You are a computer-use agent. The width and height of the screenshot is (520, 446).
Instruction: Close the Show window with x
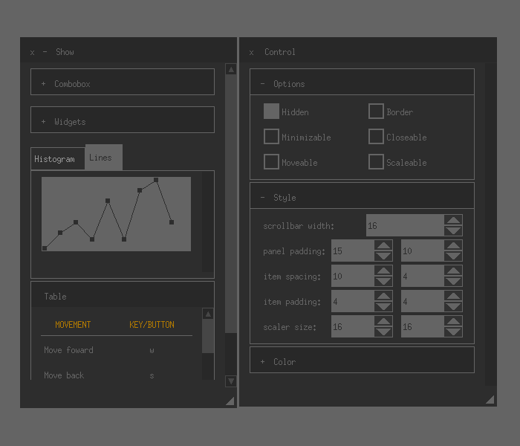tap(32, 53)
